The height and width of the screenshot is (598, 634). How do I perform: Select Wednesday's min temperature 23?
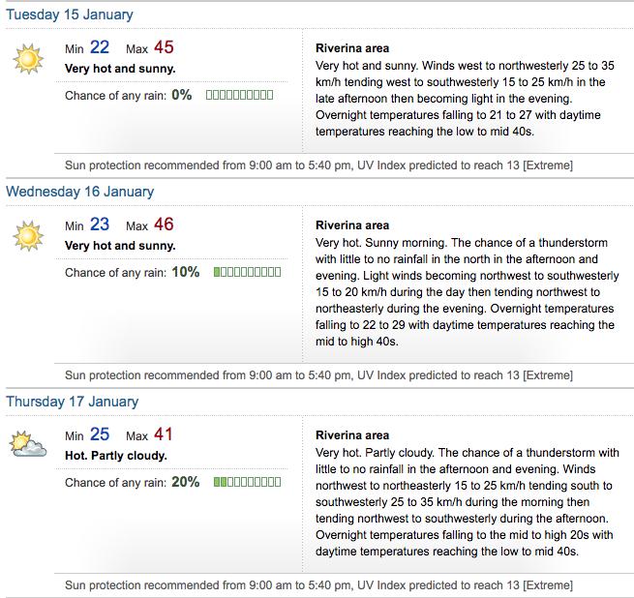pyautogui.click(x=100, y=224)
